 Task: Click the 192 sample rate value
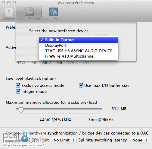tap(86, 62)
